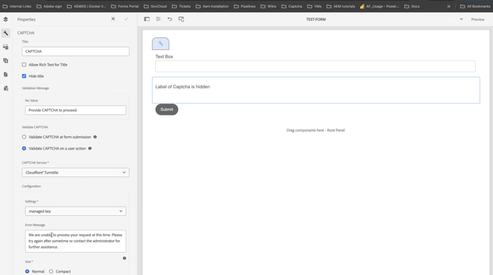The height and width of the screenshot is (275, 493).
Task: Click the Text Box label on the form
Action: click(x=164, y=57)
